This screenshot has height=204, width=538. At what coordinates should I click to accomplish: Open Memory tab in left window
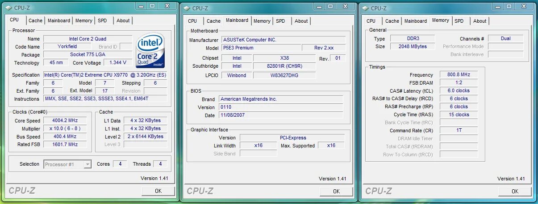pos(83,20)
